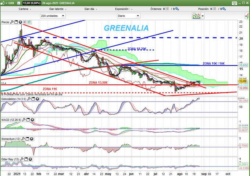Click the Gan día label
The image size is (250, 176).
pos(89,9)
